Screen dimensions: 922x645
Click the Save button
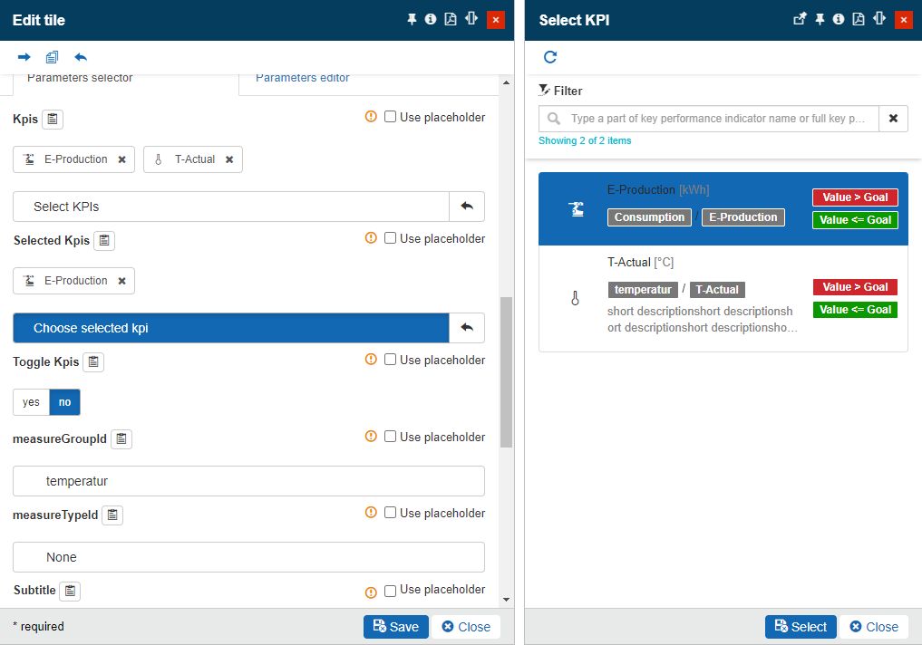396,627
